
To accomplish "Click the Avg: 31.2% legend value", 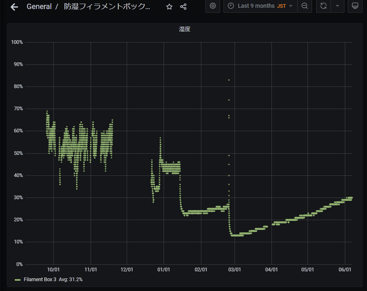I will [x=70, y=280].
